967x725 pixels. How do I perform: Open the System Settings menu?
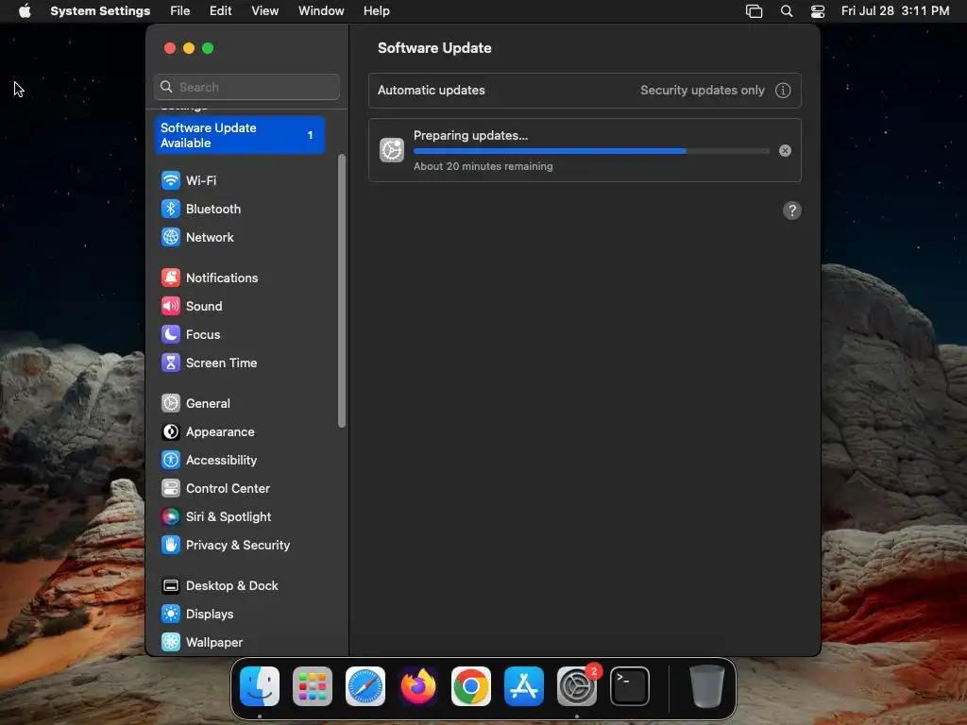[100, 11]
